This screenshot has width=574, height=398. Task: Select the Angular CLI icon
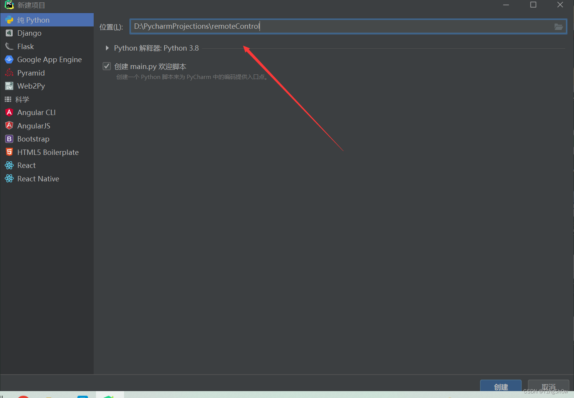point(9,112)
